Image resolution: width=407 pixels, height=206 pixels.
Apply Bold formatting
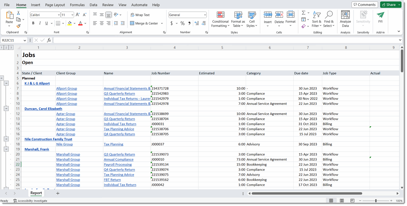(33, 23)
